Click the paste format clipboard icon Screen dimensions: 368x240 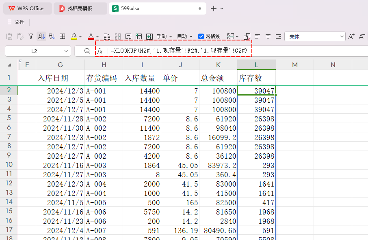pyautogui.click(x=20, y=36)
